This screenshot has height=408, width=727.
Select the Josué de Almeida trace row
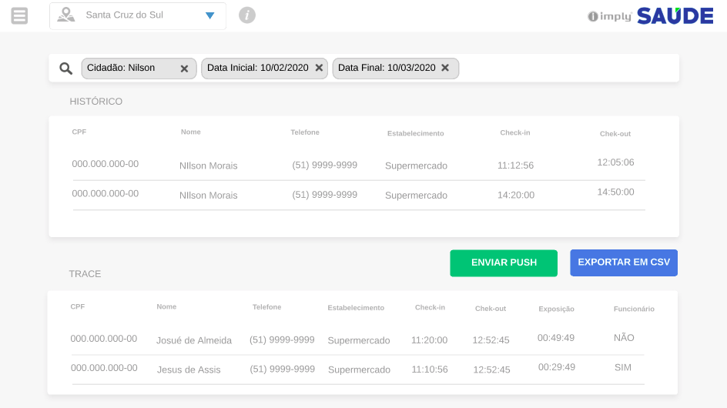click(358, 339)
